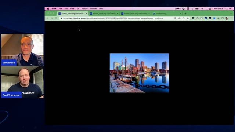
Task: Close the second boston_small.png tab
Action: pyautogui.click(x=117, y=14)
